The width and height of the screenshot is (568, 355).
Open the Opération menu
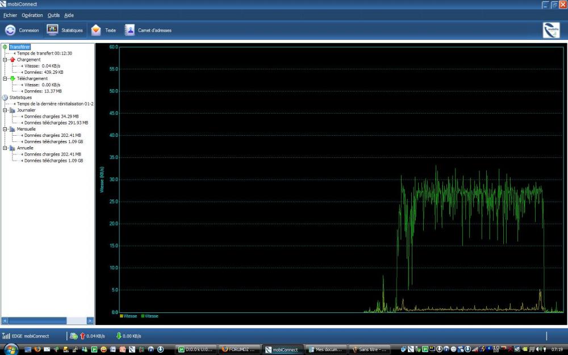click(32, 15)
